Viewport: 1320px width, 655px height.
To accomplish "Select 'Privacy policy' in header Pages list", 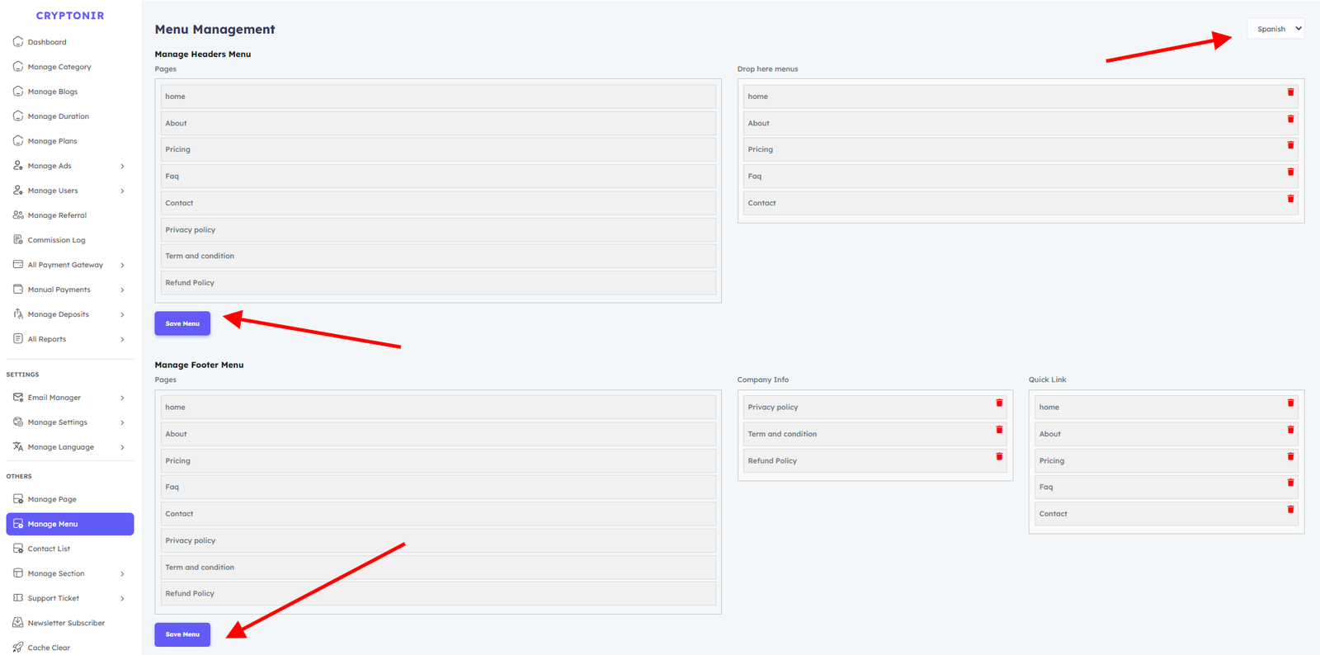I will (x=438, y=230).
